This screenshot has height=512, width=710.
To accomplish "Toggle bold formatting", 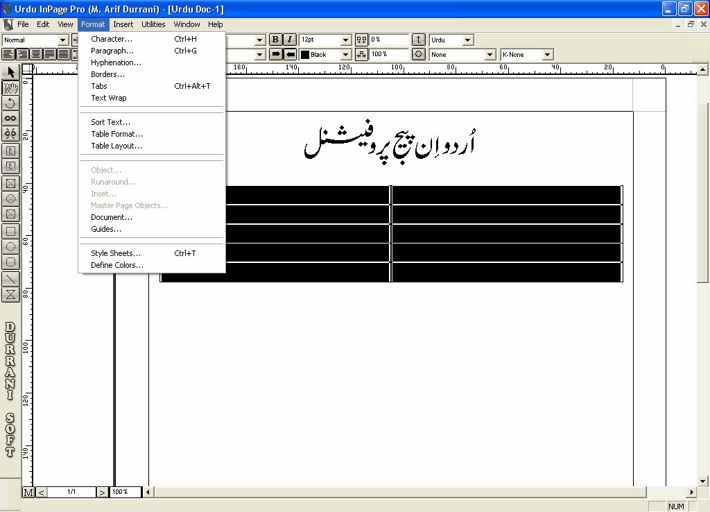I will [275, 39].
